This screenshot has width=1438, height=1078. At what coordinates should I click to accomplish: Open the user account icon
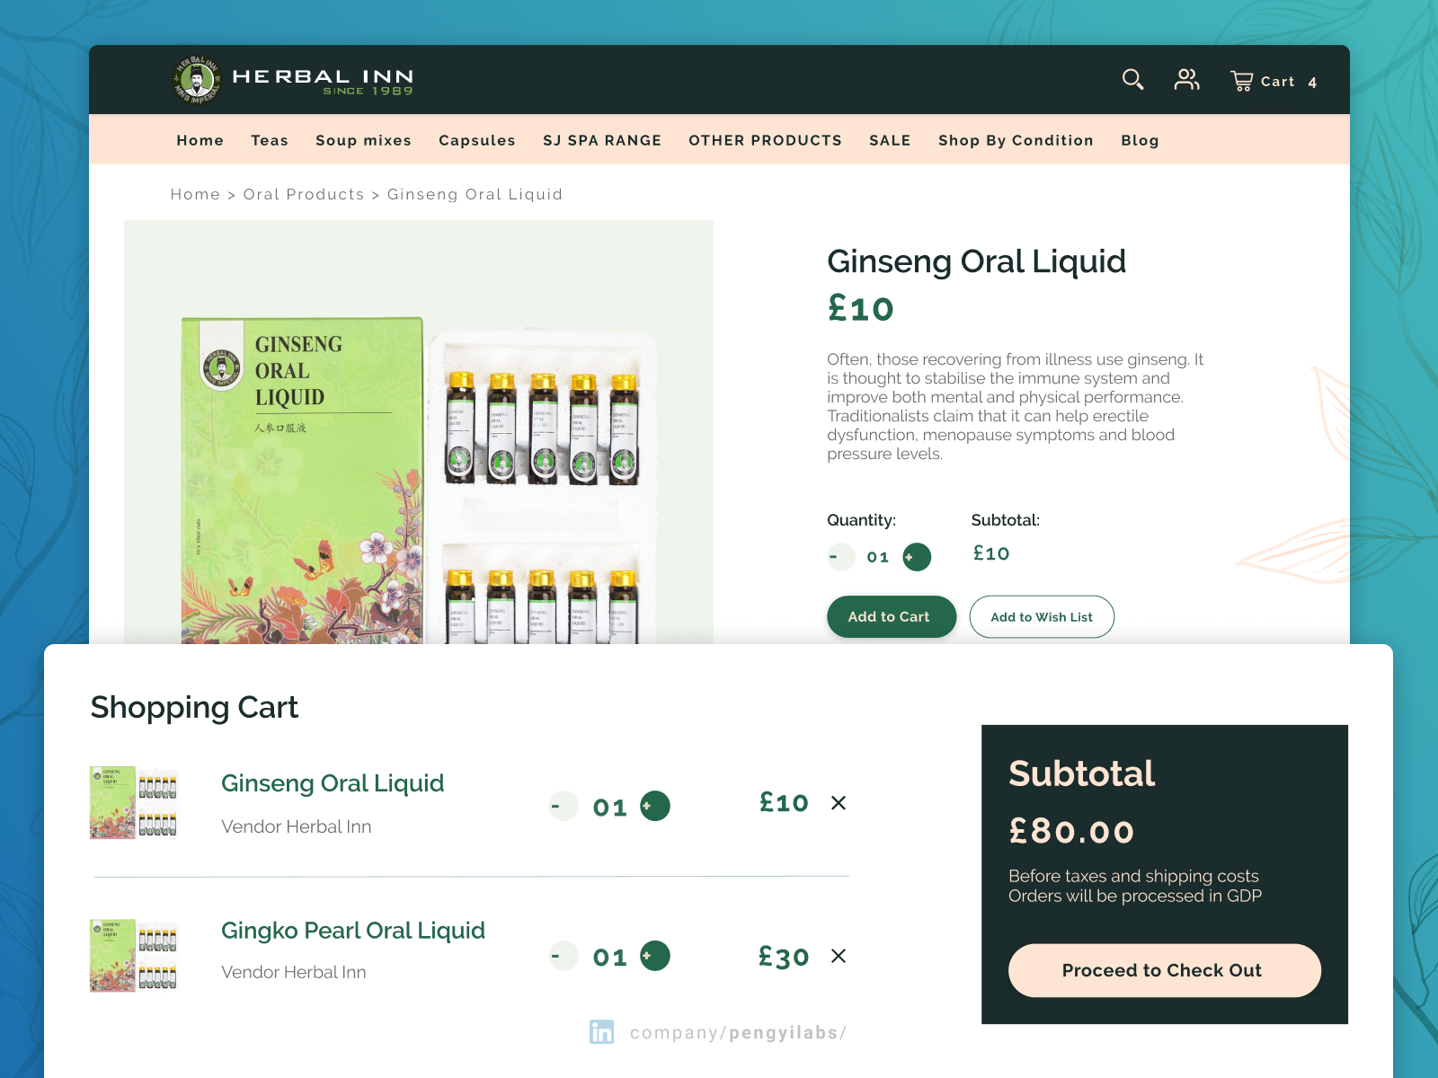coord(1186,80)
